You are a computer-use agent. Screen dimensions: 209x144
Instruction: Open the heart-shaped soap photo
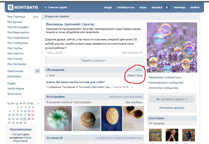coord(133,118)
